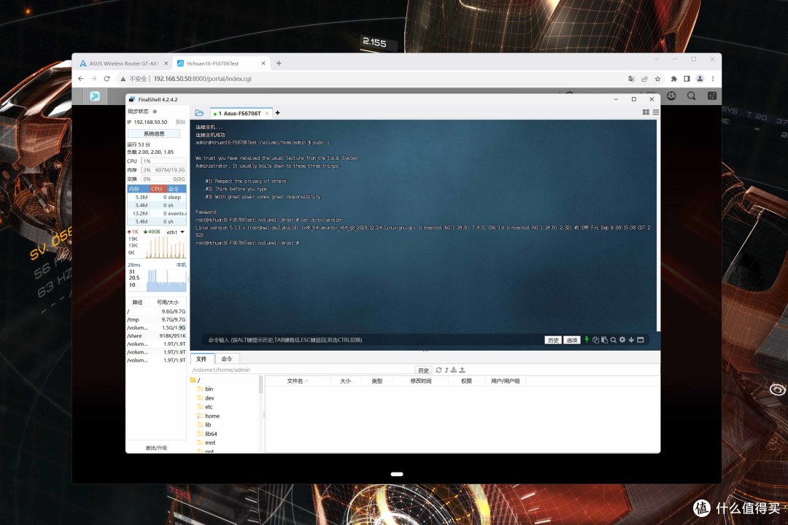
Task: Toggle fullscreen terminal window icon
Action: click(x=641, y=340)
